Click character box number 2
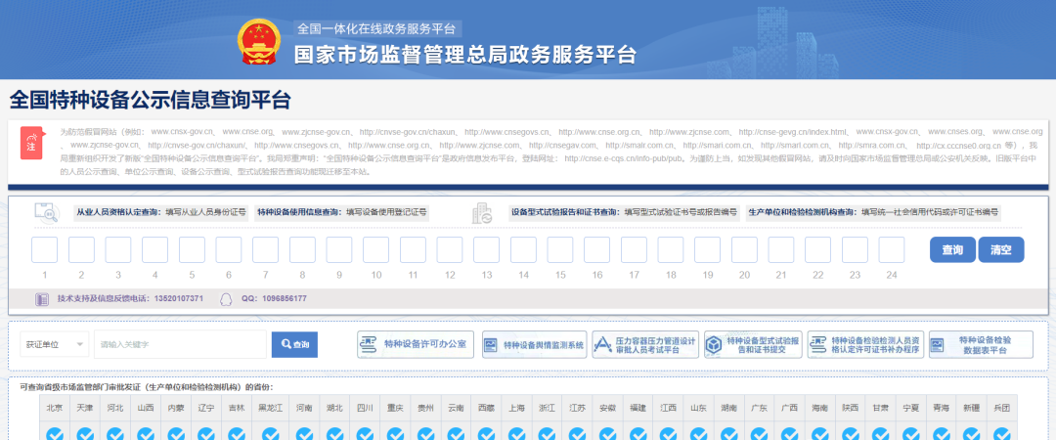Viewport: 1056px width, 440px height. pyautogui.click(x=81, y=249)
